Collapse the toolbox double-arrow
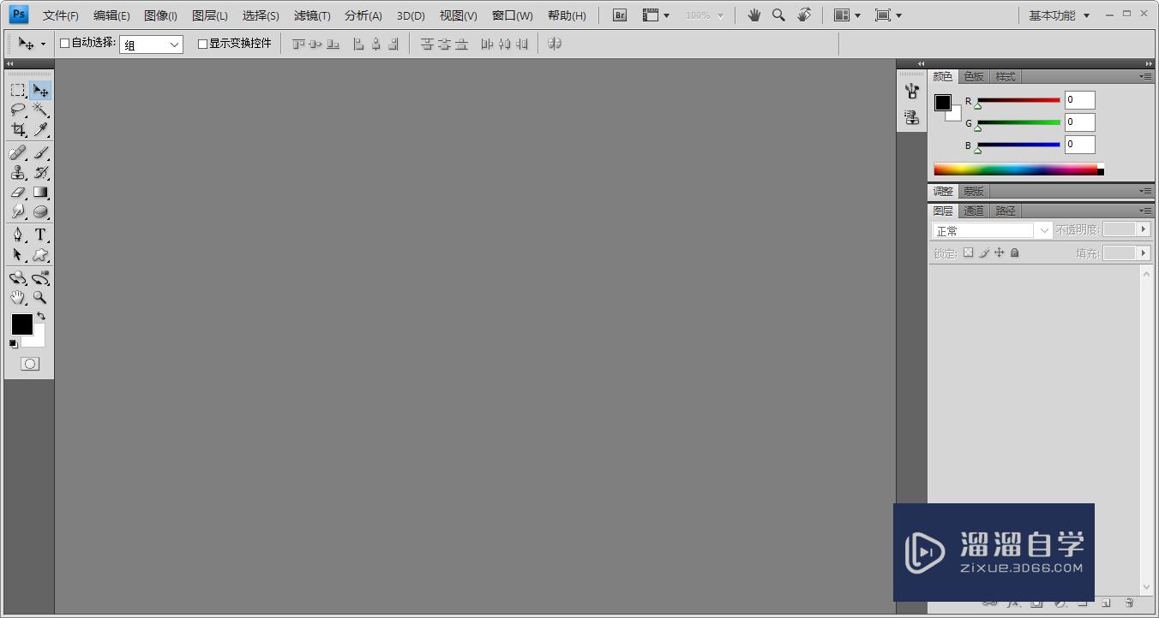The width and height of the screenshot is (1159, 618). point(10,64)
